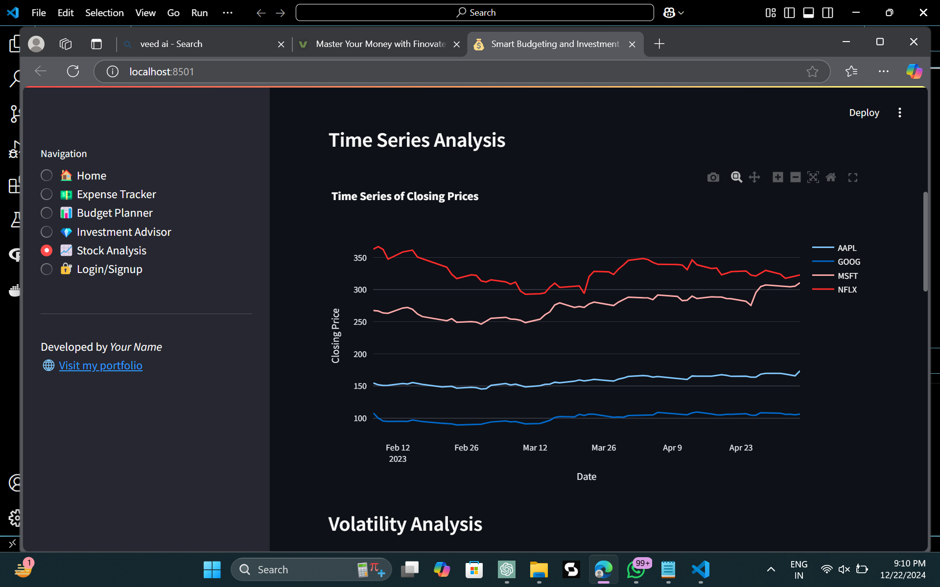Open Streamlit three-dot options menu
This screenshot has width=940, height=587.
pos(899,113)
